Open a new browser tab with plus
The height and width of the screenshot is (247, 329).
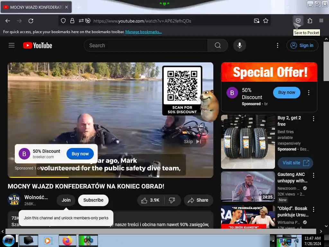pos(79,7)
